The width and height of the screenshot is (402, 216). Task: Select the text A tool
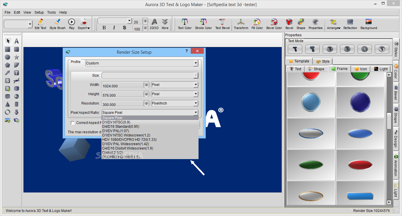pos(17,41)
